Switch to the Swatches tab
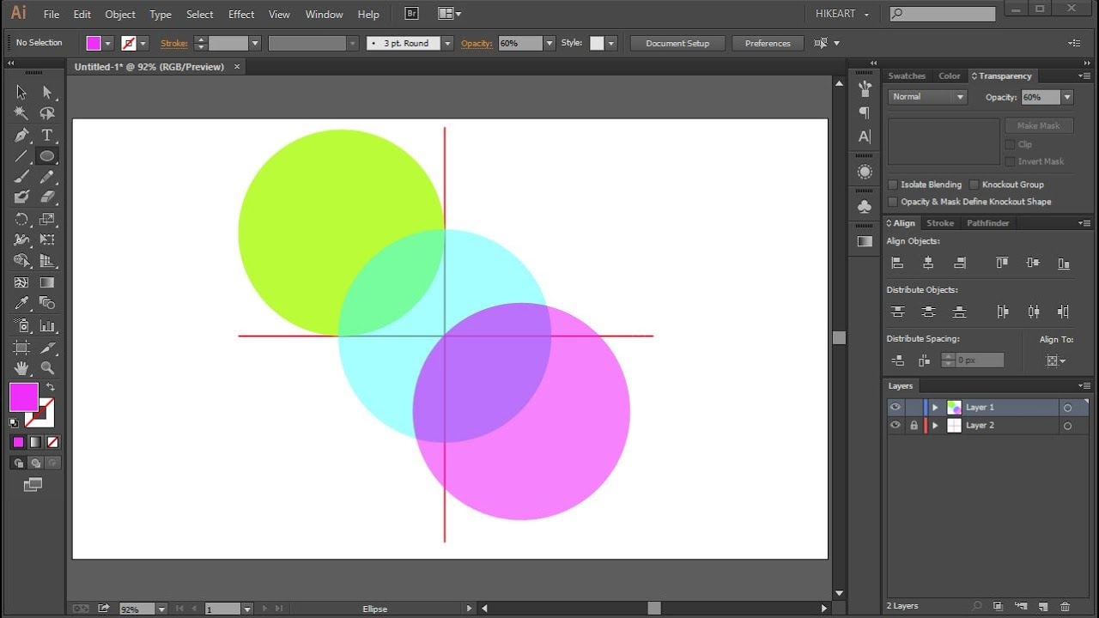Viewport: 1099px width, 618px height. tap(907, 76)
